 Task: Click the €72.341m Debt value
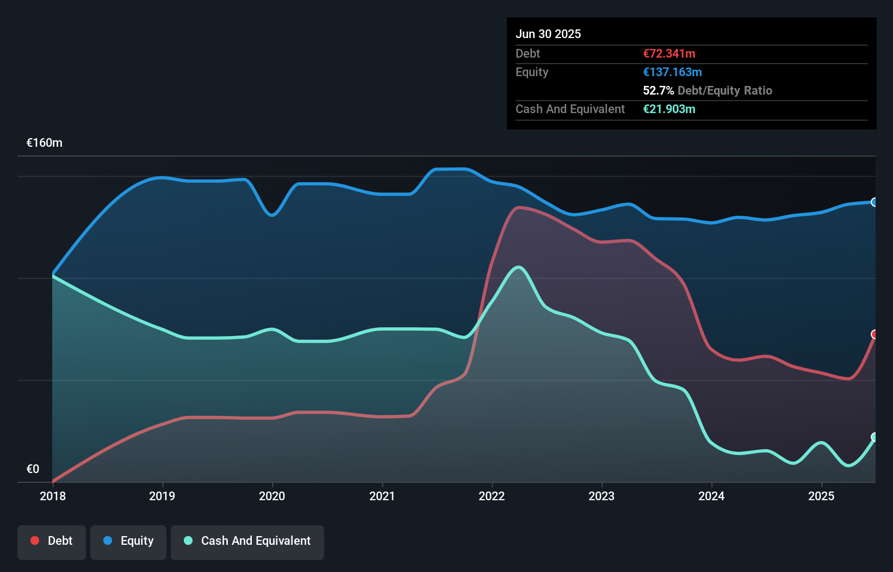669,53
